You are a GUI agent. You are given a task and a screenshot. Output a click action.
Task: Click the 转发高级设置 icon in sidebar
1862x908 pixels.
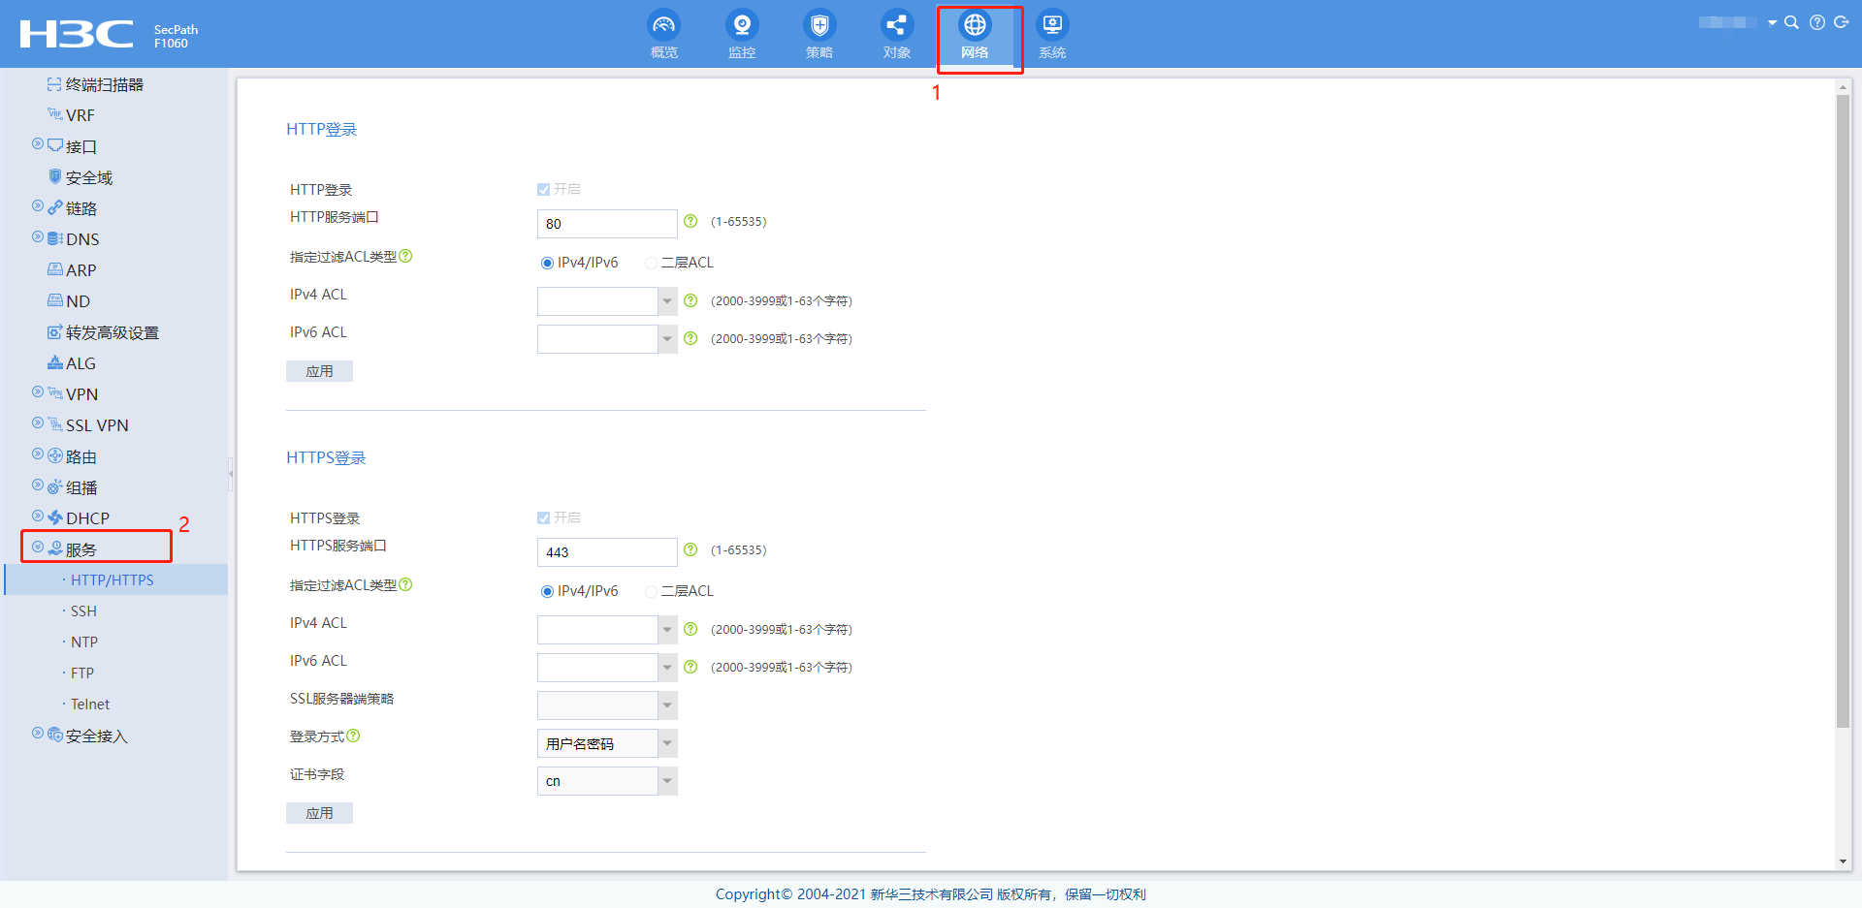(55, 331)
